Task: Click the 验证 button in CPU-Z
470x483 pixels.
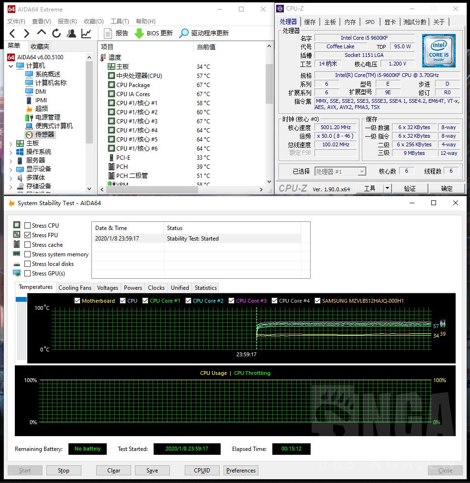Action: coord(410,188)
